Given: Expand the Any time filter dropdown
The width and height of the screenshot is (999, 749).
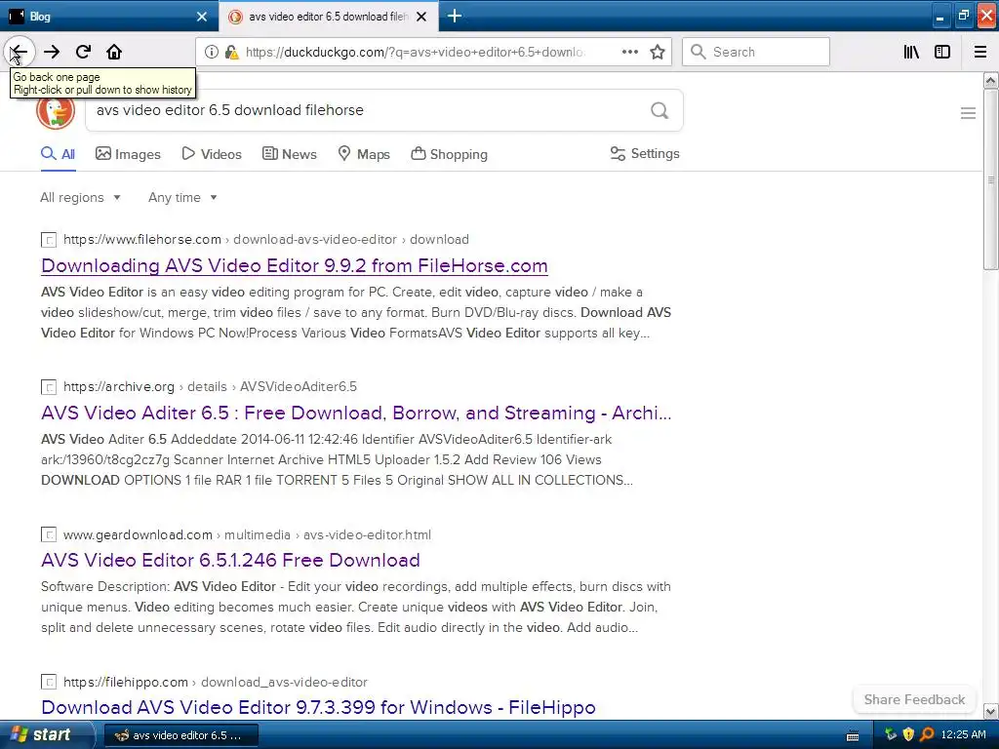Looking at the screenshot, I should pyautogui.click(x=182, y=197).
